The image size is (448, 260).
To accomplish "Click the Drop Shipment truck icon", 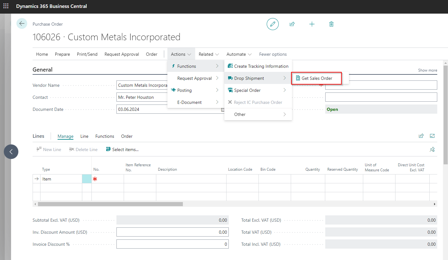I will (x=230, y=78).
